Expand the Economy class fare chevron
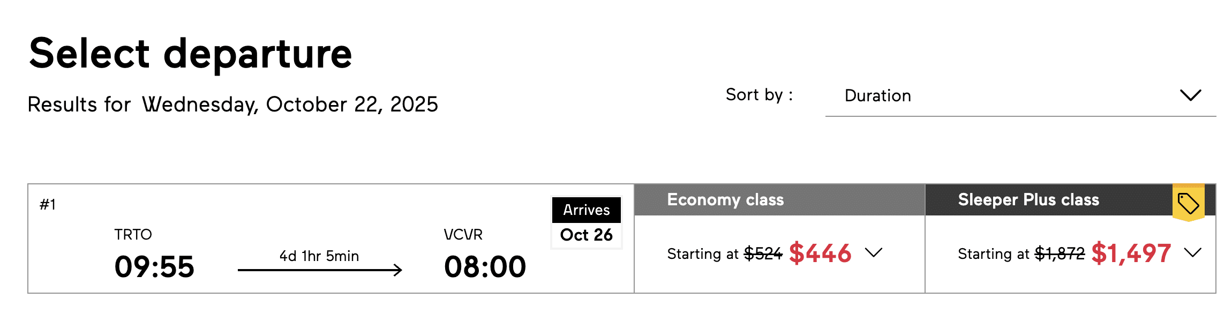Screen dimensions: 1232x313 pos(873,252)
